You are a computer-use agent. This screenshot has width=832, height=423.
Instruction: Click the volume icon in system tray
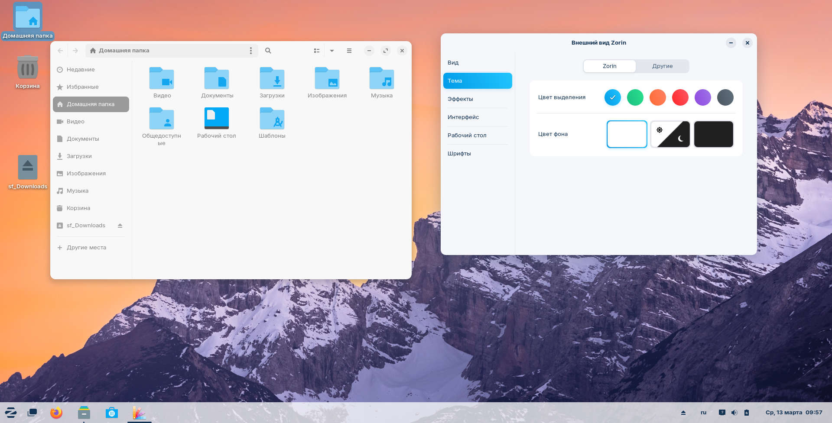pos(734,413)
